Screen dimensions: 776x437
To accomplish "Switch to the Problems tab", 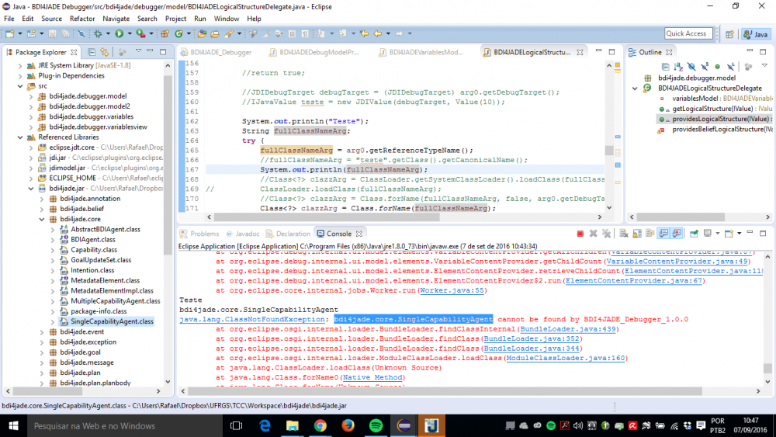I will point(204,234).
